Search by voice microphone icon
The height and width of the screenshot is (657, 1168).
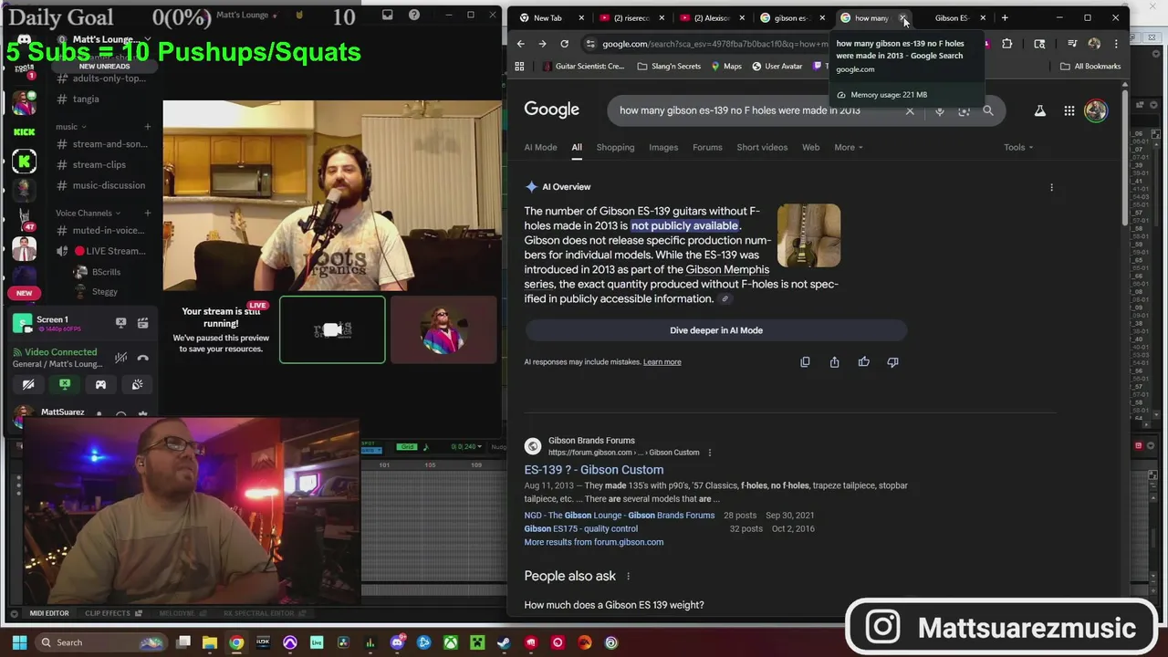[940, 110]
